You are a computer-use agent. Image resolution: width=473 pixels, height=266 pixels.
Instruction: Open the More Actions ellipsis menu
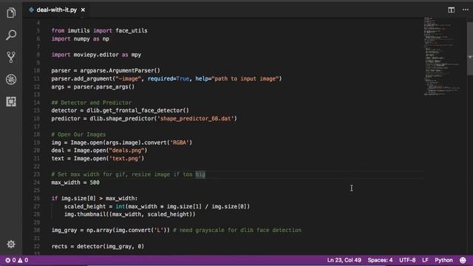point(466,10)
